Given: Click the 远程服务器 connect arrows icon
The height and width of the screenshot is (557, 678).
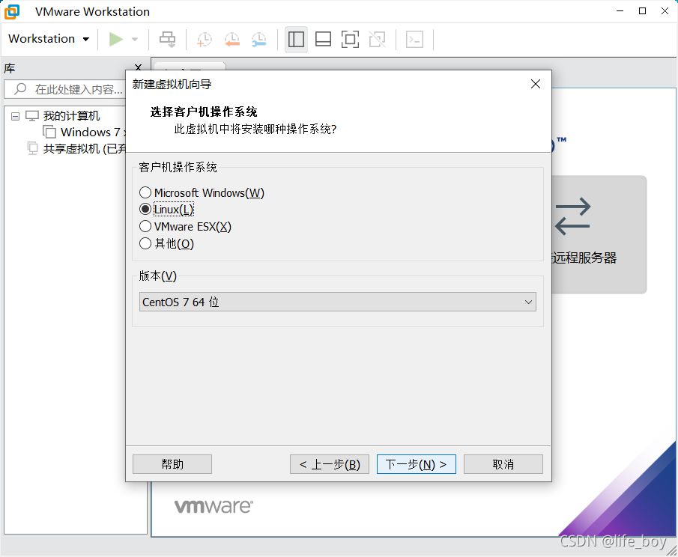Looking at the screenshot, I should point(572,216).
